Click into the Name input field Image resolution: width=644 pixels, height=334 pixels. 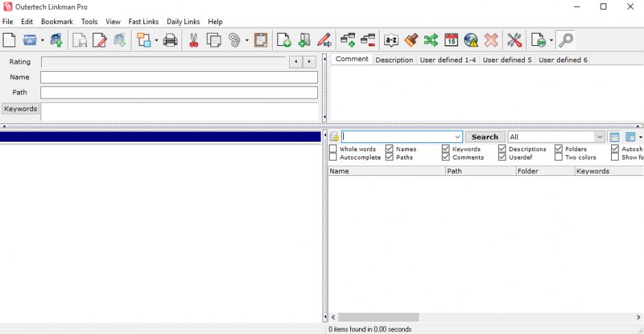179,77
